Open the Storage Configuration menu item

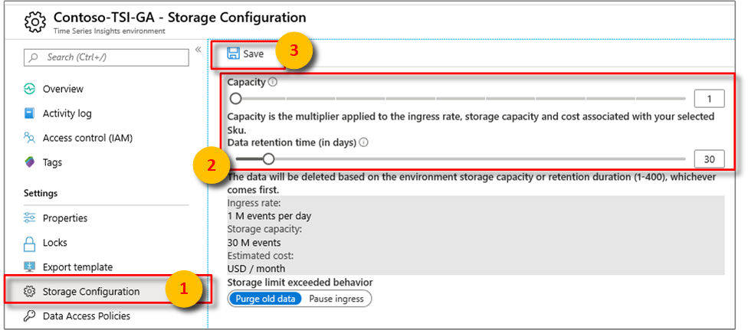point(90,292)
